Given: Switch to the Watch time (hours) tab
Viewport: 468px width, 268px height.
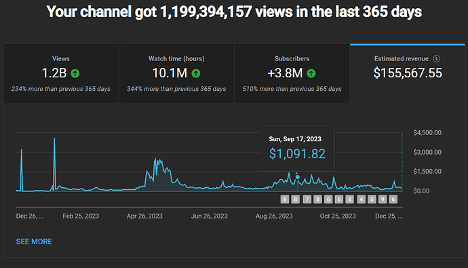Looking at the screenshot, I should click(x=176, y=73).
